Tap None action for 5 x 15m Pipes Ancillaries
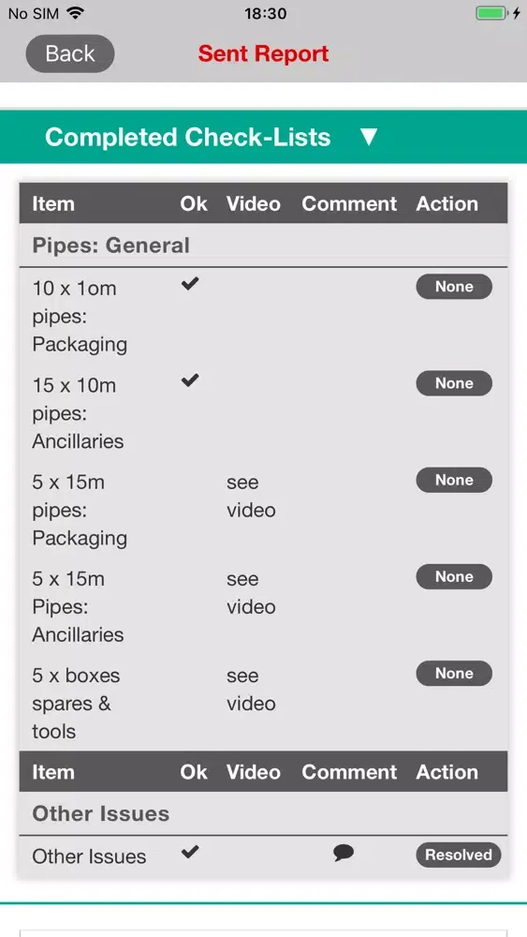 454,576
